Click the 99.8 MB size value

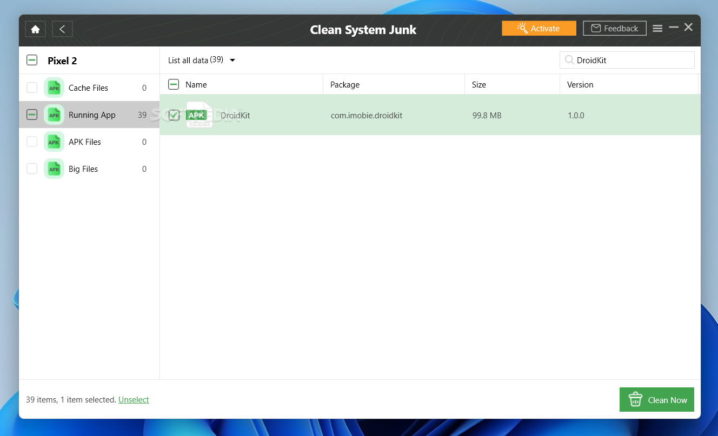click(x=487, y=115)
